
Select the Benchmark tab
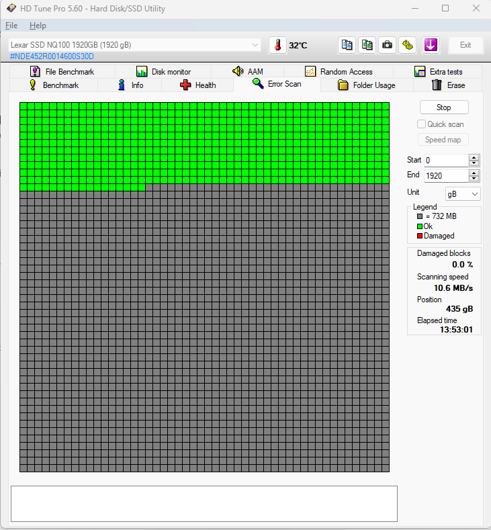click(x=54, y=85)
